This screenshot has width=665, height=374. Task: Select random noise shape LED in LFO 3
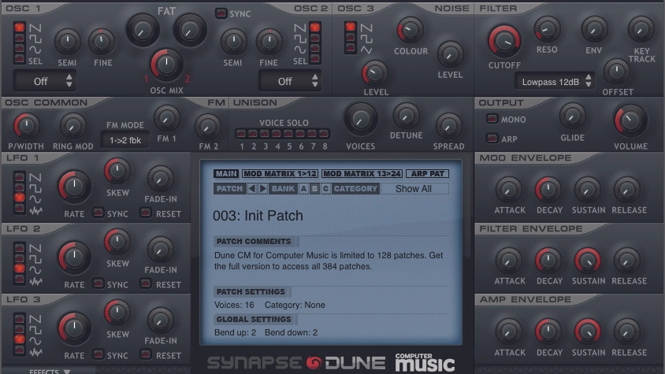(x=20, y=350)
